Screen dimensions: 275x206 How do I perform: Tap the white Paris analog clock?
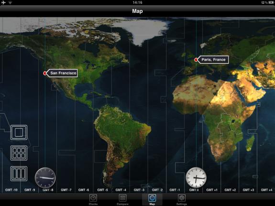click(x=196, y=177)
